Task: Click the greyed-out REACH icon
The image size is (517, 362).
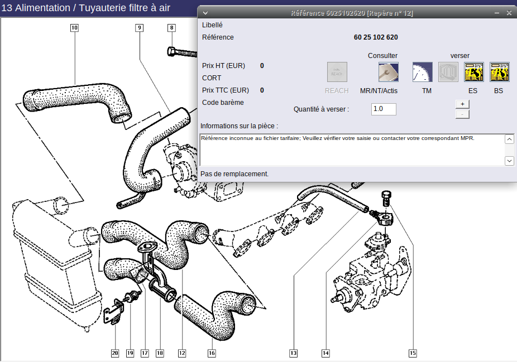Action: click(337, 72)
